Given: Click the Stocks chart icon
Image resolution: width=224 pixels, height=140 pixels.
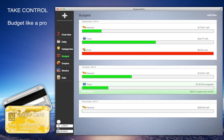Looking at the screenshot, I should (59, 70).
